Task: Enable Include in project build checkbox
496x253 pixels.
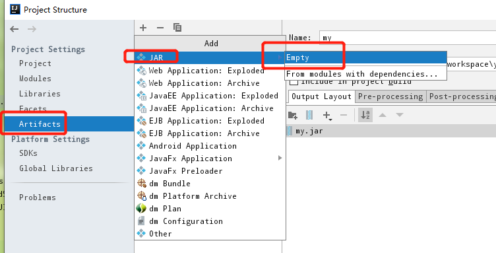Action: pos(294,82)
